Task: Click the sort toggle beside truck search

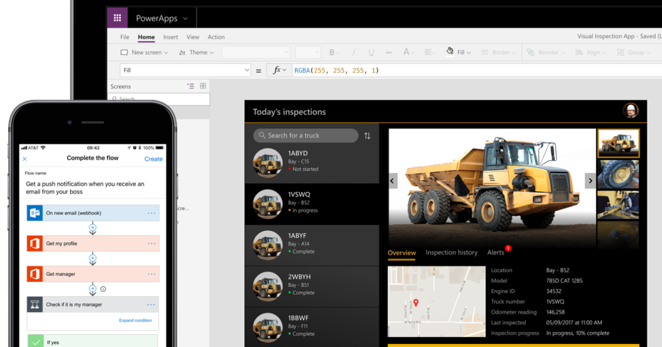Action: coord(367,135)
